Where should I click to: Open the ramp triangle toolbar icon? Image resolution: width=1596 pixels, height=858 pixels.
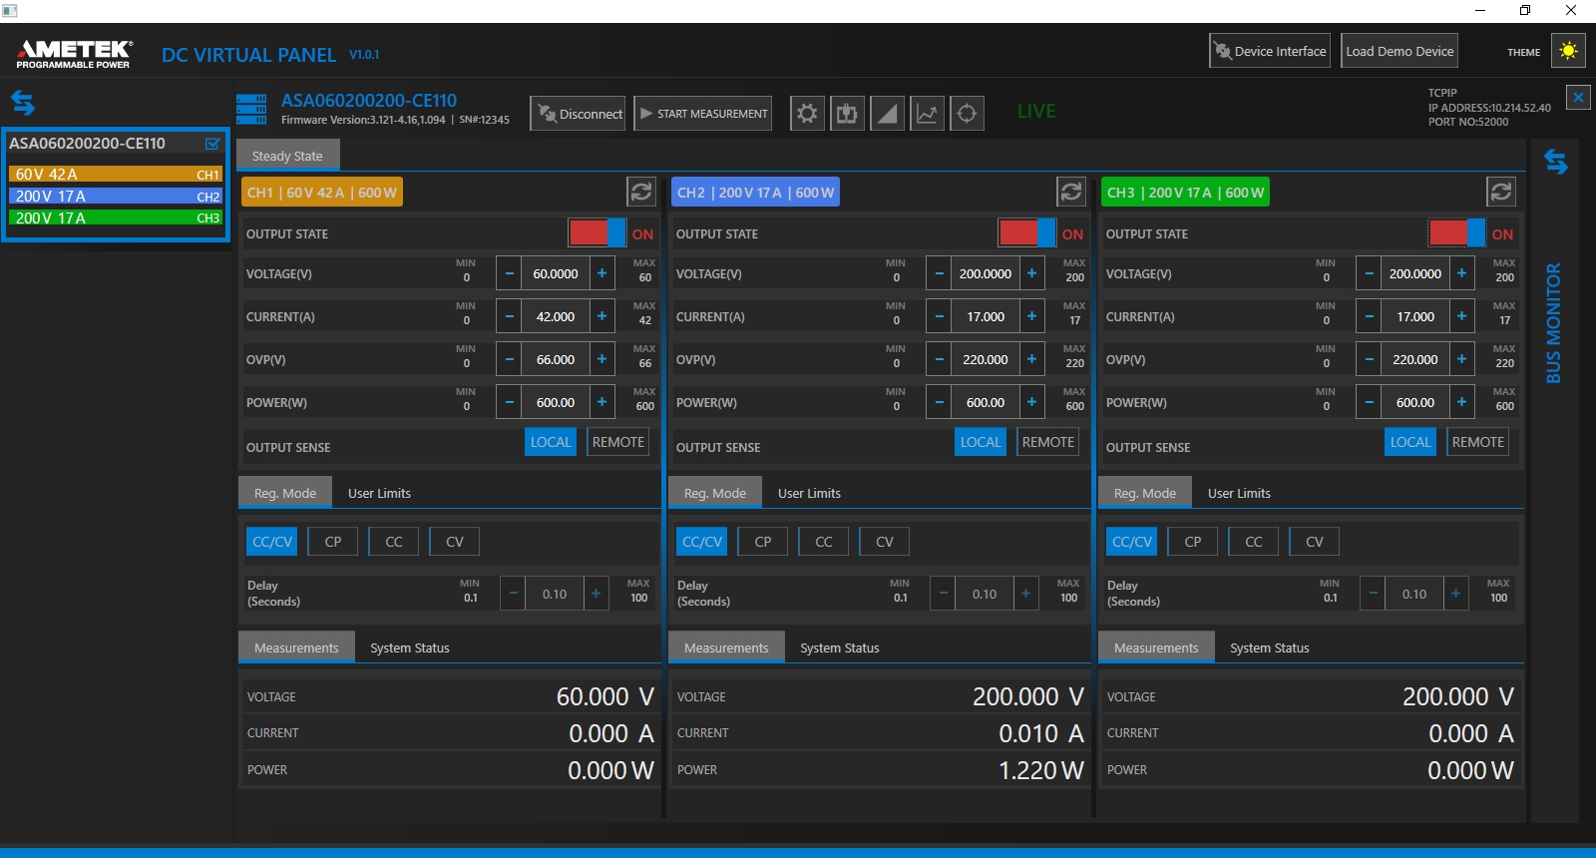[x=887, y=113]
